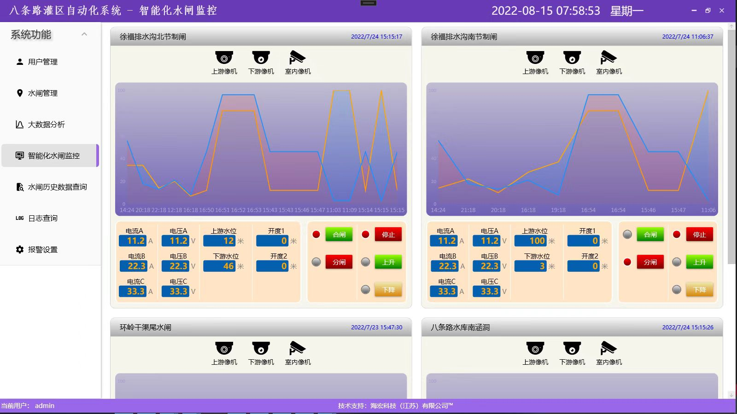Open downstream camera for 八条路水库南涵洞

coord(572,349)
